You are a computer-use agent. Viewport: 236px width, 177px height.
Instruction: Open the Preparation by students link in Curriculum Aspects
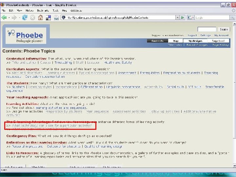click(x=182, y=73)
